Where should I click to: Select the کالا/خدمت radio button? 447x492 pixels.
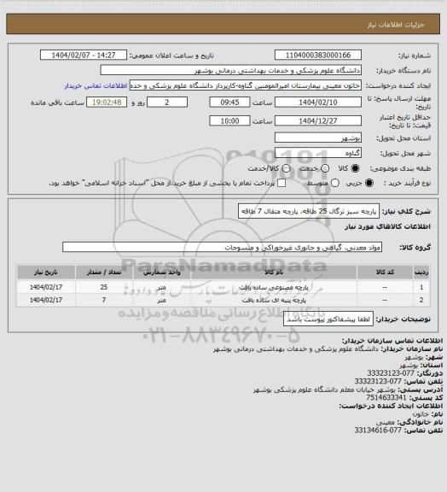tap(286, 168)
